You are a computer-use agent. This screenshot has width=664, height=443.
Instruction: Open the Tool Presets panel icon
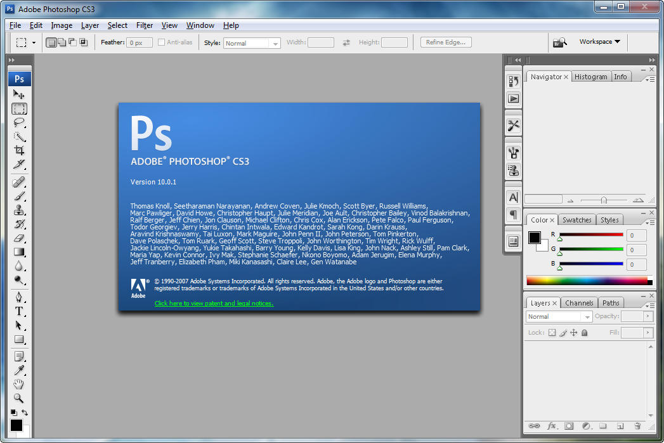tap(513, 125)
